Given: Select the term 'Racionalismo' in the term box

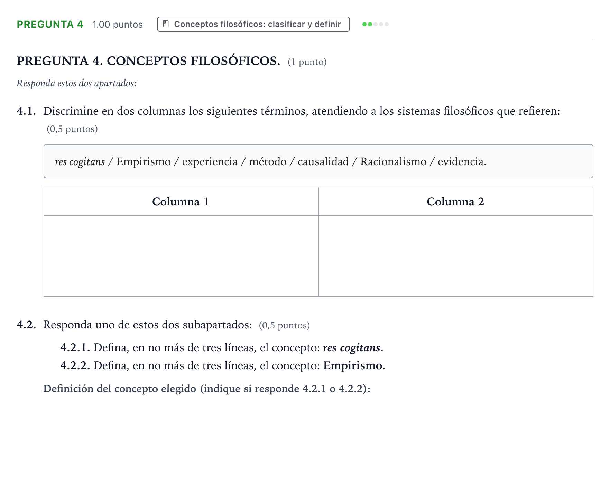Looking at the screenshot, I should [x=394, y=161].
